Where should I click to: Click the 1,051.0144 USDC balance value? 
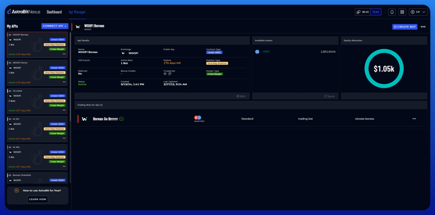tap(328, 52)
